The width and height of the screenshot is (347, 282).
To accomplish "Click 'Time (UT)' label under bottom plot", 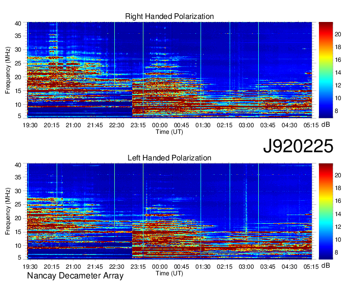I will pyautogui.click(x=169, y=273).
